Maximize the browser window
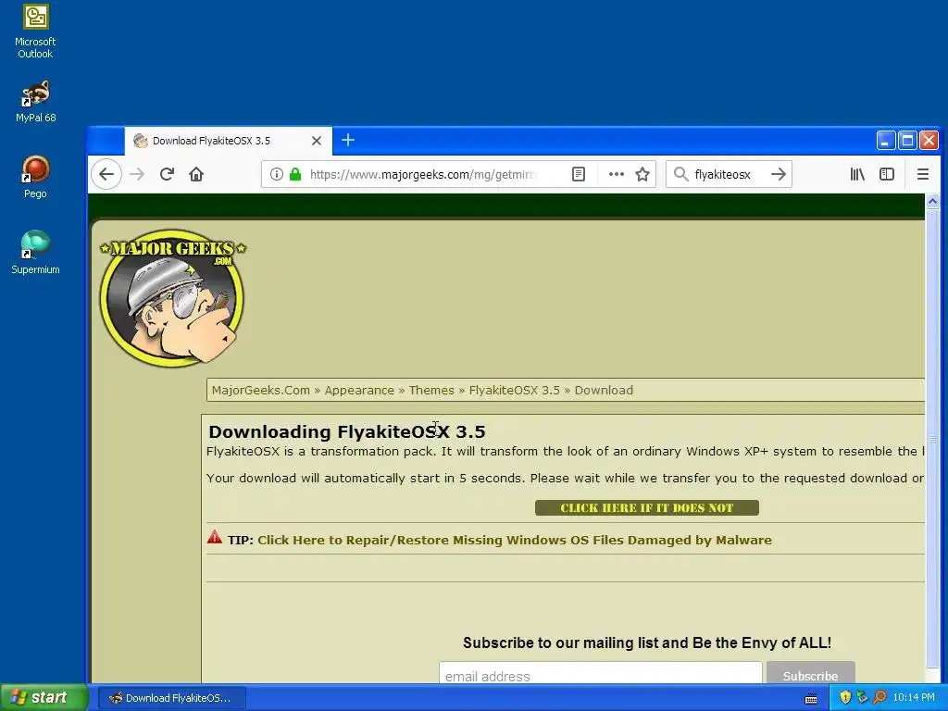948x711 pixels. click(907, 141)
